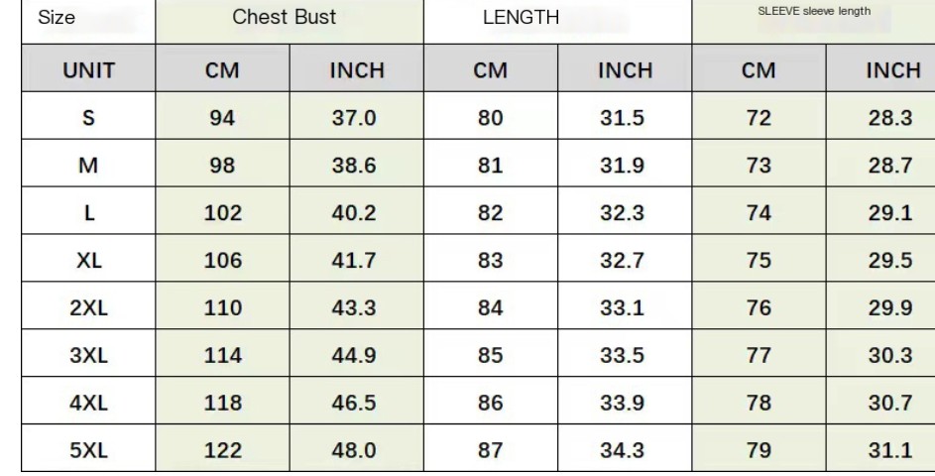935x476 pixels.
Task: Click chest value 122 for 5XL
Action: (x=222, y=448)
